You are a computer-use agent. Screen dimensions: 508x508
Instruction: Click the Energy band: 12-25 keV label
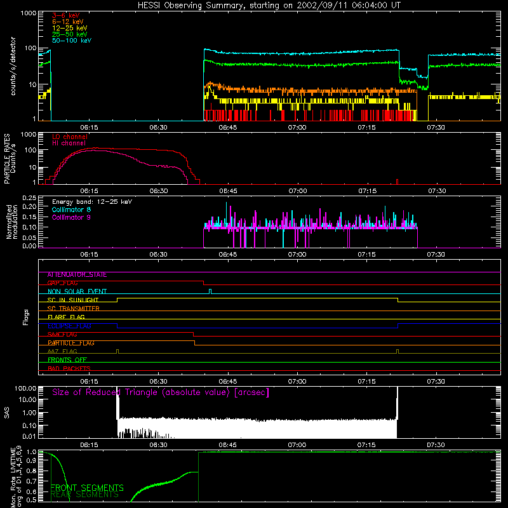(x=92, y=202)
